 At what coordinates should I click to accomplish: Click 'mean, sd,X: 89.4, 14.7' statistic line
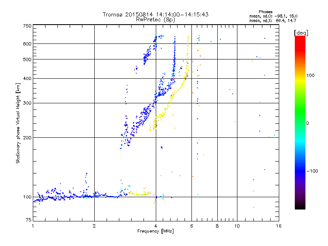click(x=273, y=20)
